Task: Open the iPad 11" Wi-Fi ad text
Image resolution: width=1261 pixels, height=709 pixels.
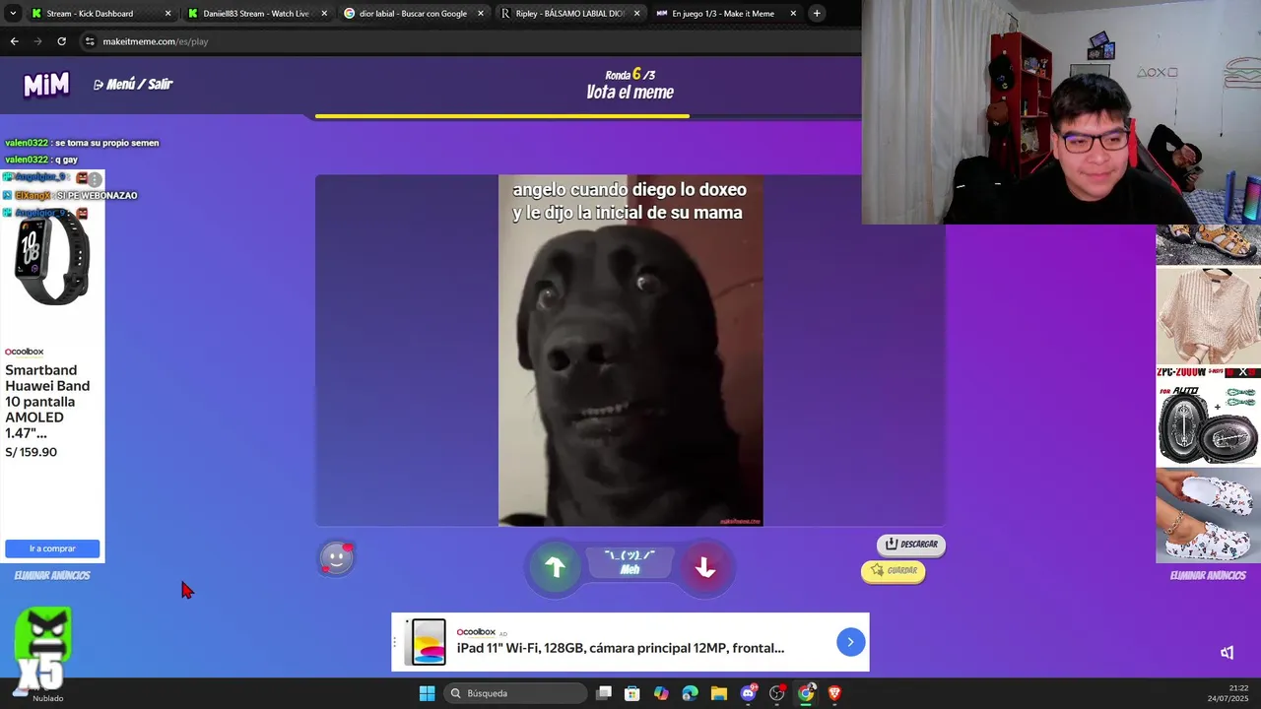Action: click(x=621, y=648)
